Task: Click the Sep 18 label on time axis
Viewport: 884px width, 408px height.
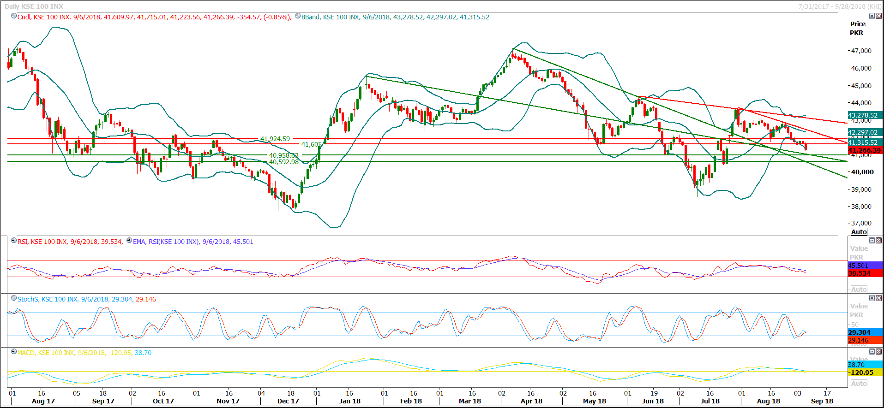Action: [822, 401]
